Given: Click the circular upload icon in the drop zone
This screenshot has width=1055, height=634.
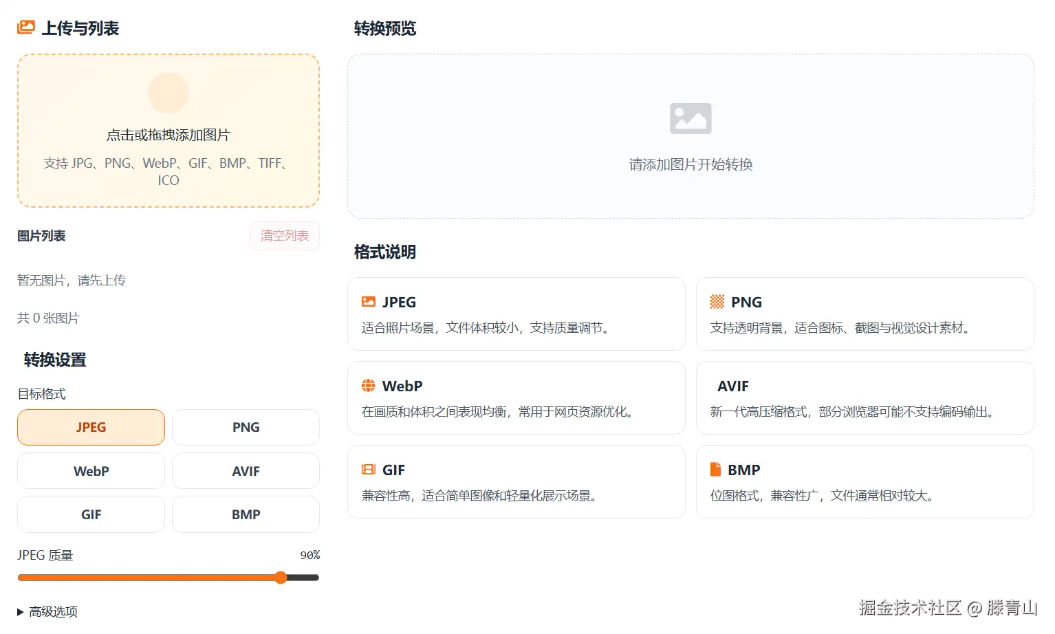Looking at the screenshot, I should point(168,92).
